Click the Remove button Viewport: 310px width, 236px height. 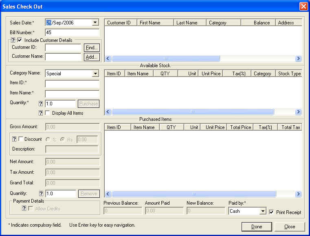click(x=89, y=194)
